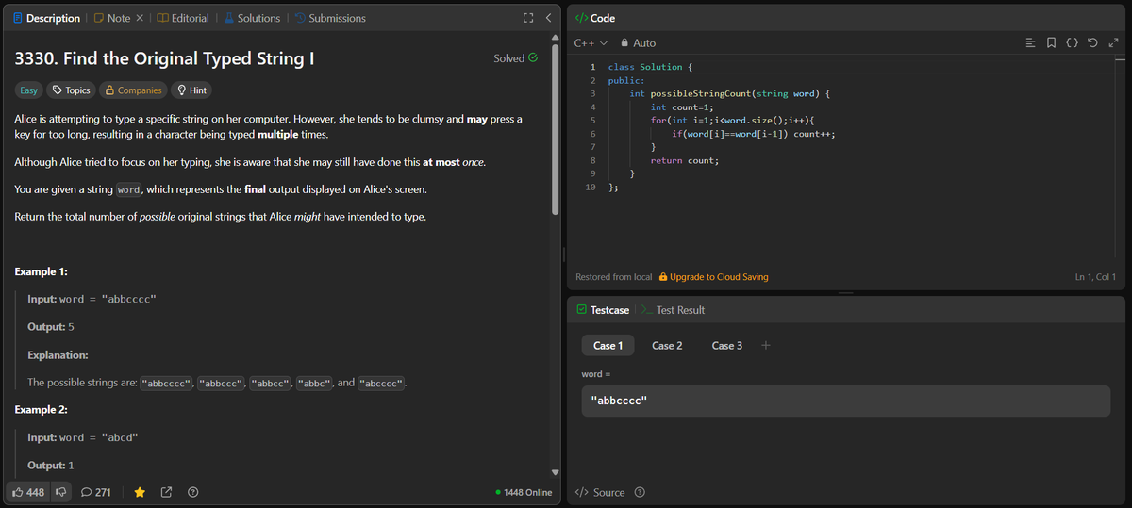Click the question-mark help icon next to Source
The height and width of the screenshot is (508, 1132).
(x=641, y=492)
